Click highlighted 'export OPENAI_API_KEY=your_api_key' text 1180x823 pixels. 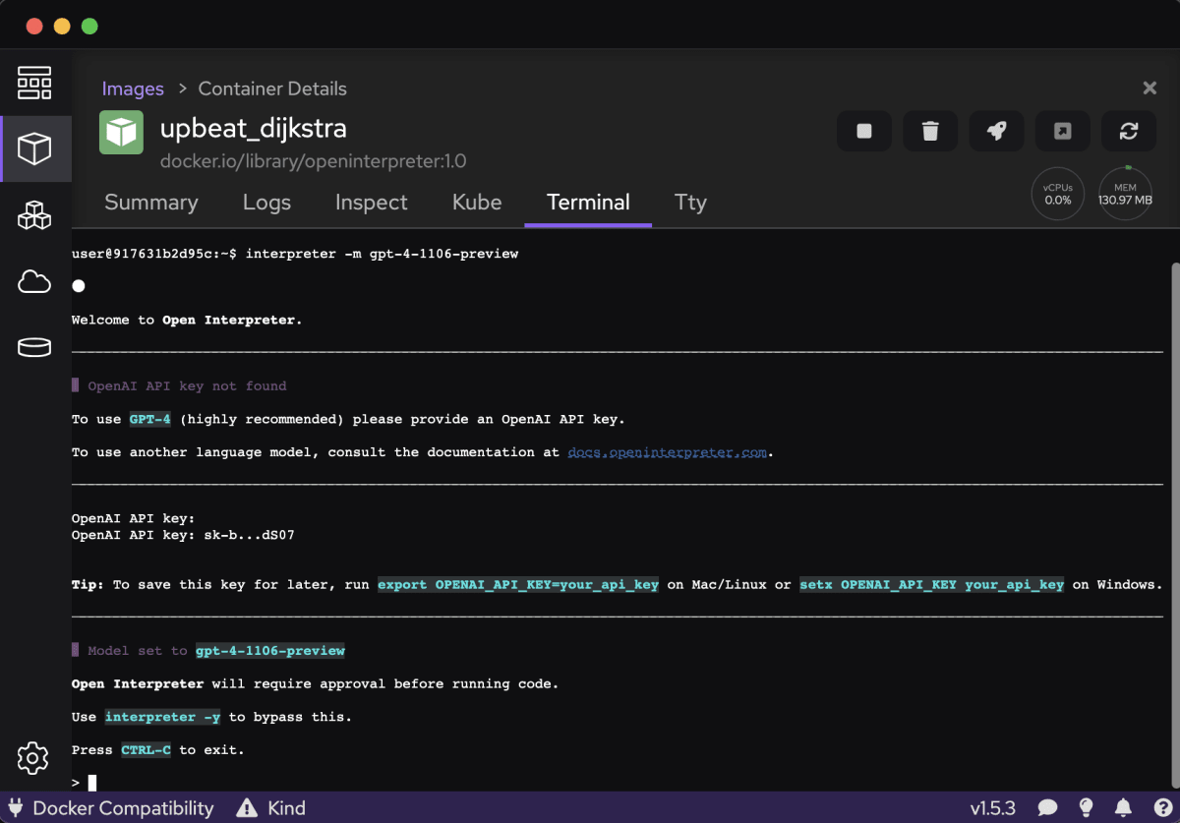tap(518, 584)
